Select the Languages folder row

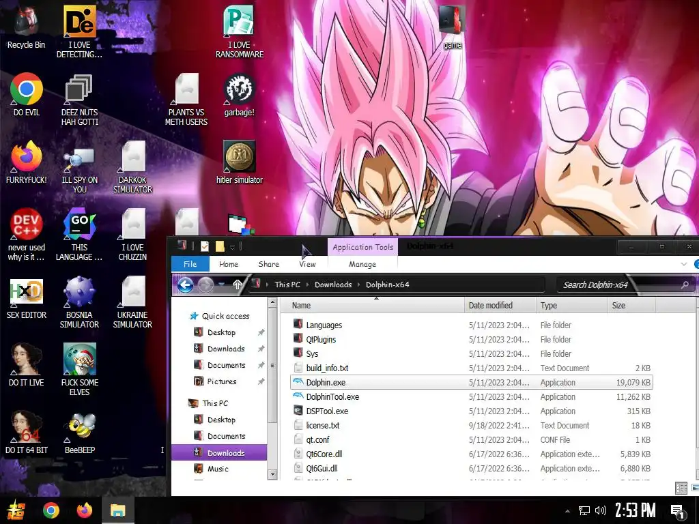472,325
